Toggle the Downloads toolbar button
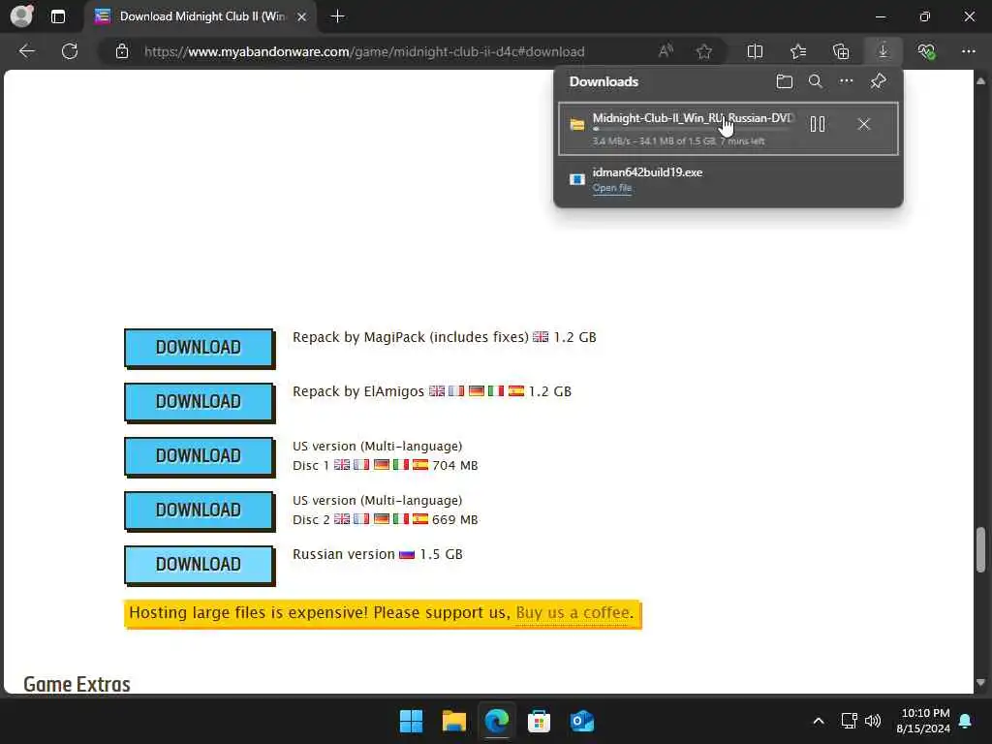Viewport: 992px width, 744px height. pyautogui.click(x=883, y=51)
